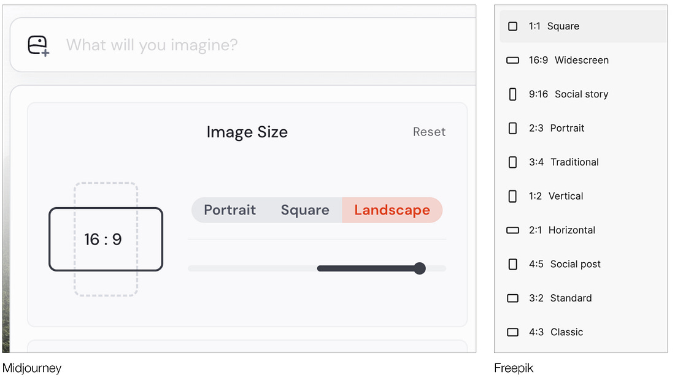
Task: Click the aspect ratio slider handle
Action: [420, 268]
